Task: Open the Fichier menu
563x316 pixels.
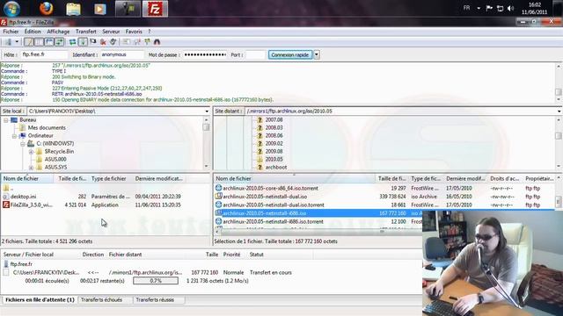Action: [x=11, y=32]
